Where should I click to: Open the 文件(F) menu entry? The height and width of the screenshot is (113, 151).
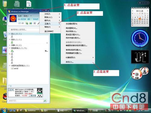point(50,14)
